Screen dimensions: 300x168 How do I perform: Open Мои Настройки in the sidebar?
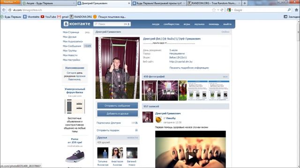pyautogui.click(x=71, y=60)
